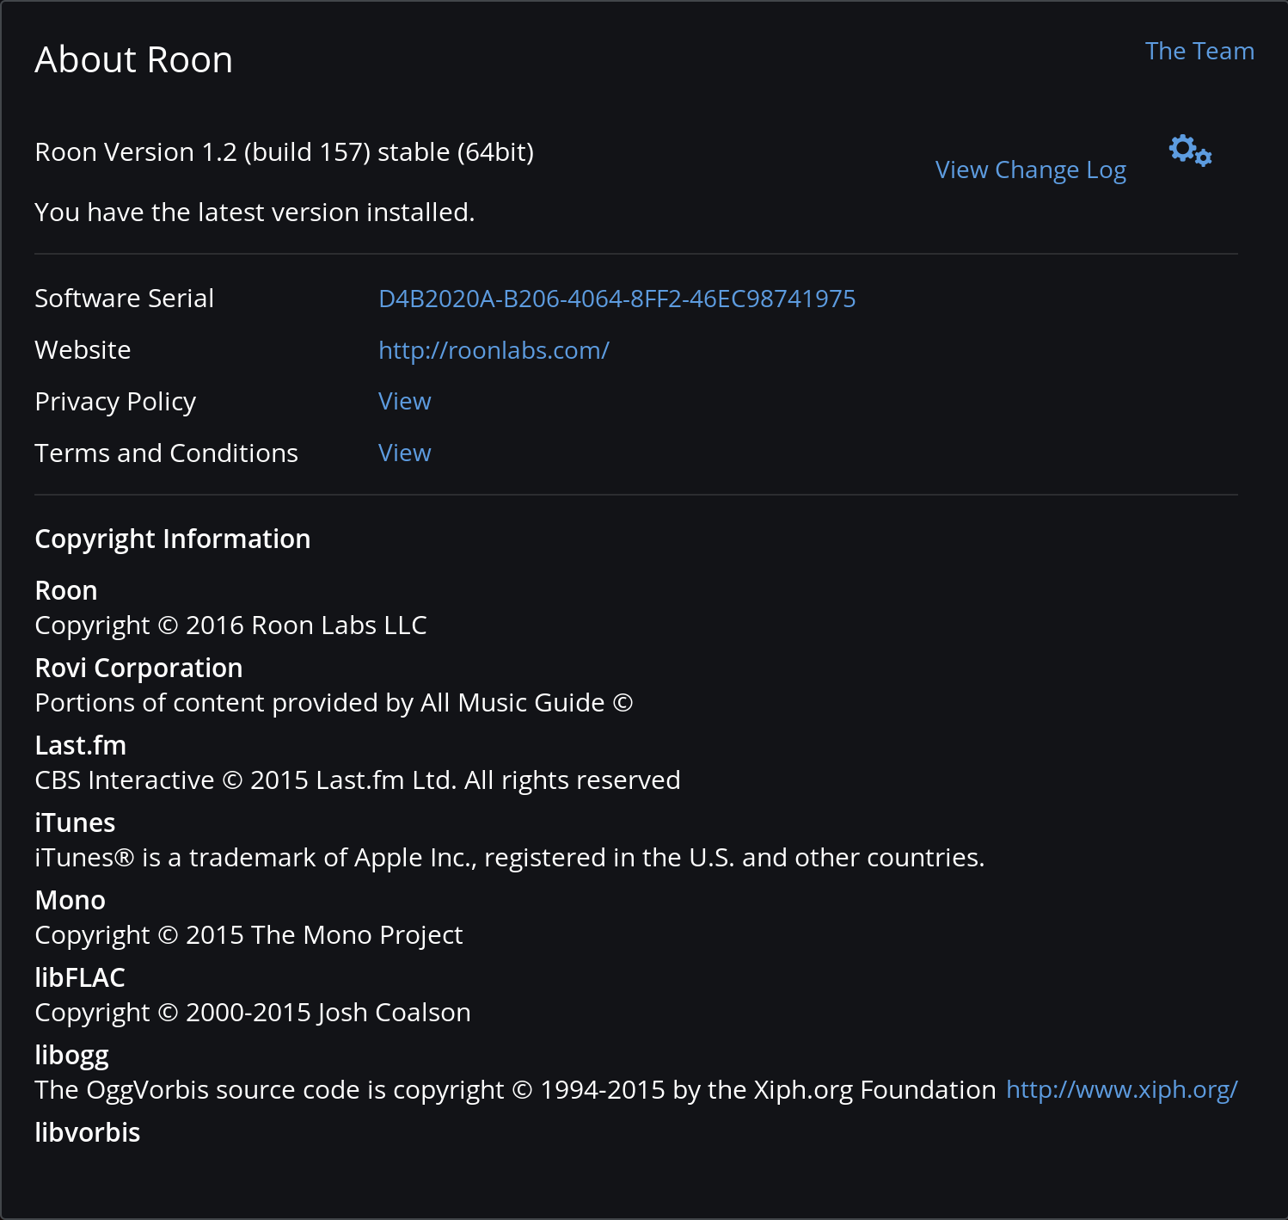Click the CBS Interactive copyright line
Screen dimensions: 1288x1220
click(x=357, y=780)
